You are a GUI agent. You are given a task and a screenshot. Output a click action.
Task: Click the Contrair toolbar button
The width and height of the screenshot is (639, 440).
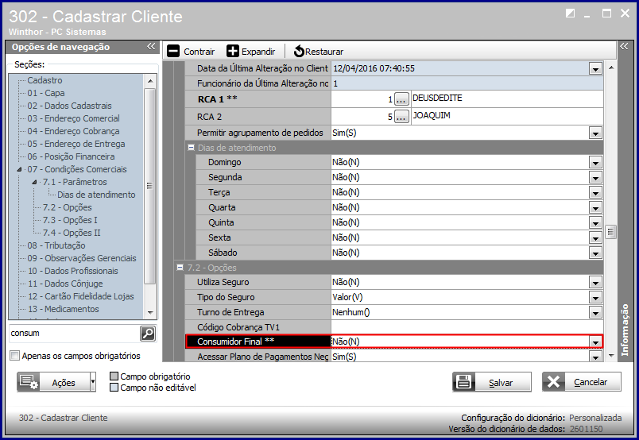[x=191, y=52]
